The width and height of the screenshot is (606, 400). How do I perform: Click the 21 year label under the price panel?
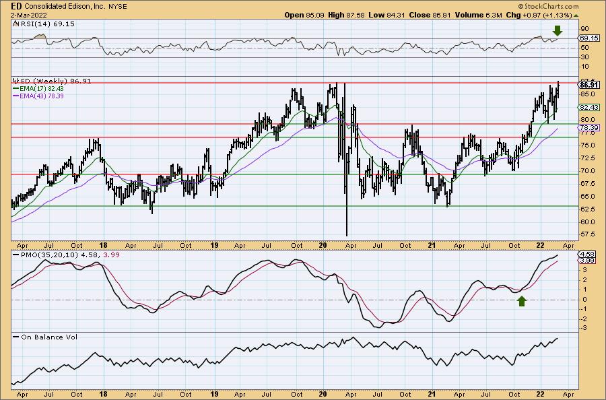(x=432, y=245)
